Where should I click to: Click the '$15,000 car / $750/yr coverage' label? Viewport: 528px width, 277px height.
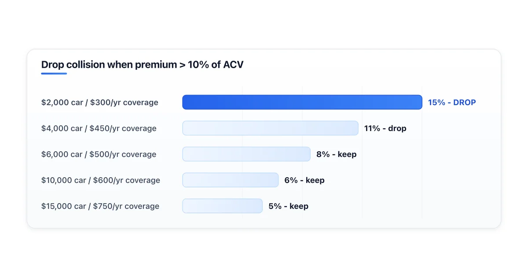click(100, 206)
